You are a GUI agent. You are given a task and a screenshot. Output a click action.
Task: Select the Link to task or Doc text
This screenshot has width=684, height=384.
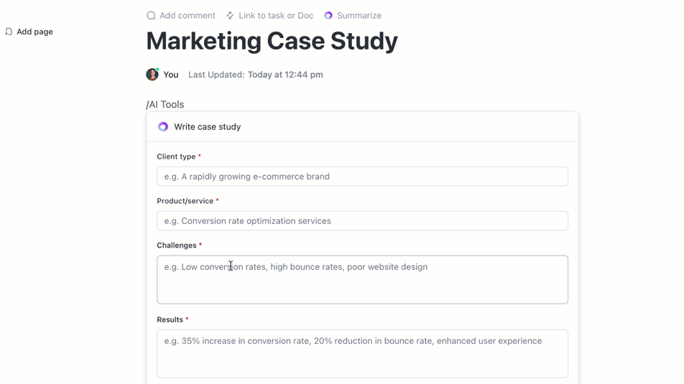coord(276,15)
